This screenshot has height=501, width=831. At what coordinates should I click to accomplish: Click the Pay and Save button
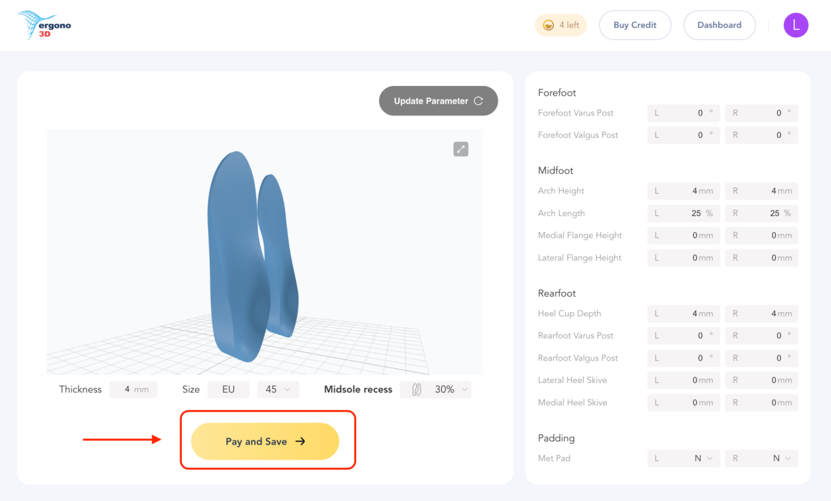[264, 441]
